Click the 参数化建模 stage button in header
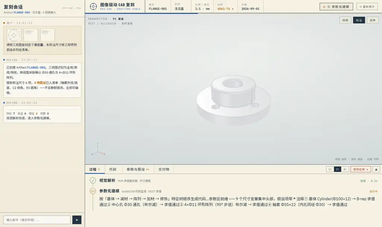Image resolution: width=382 pixels, height=227 pixels. tap(336, 7)
